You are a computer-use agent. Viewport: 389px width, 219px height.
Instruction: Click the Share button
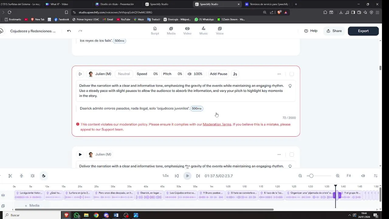coord(334,31)
